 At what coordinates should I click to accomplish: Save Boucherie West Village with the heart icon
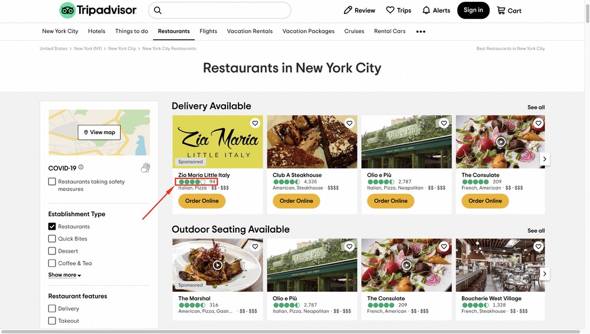(x=539, y=246)
